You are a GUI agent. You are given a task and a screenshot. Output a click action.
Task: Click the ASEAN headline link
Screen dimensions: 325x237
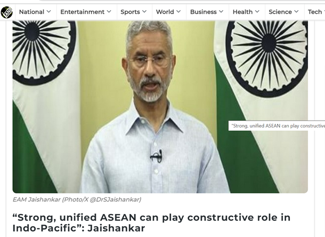coord(151,223)
